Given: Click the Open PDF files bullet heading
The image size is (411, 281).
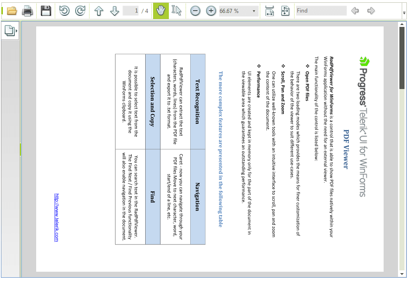Looking at the screenshot, I should [307, 86].
